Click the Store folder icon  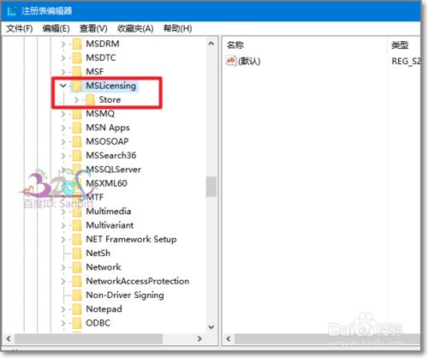[90, 99]
